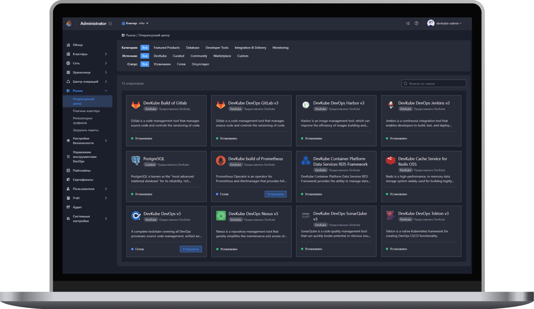Open Плагины кластера in the sidebar

coord(86,111)
